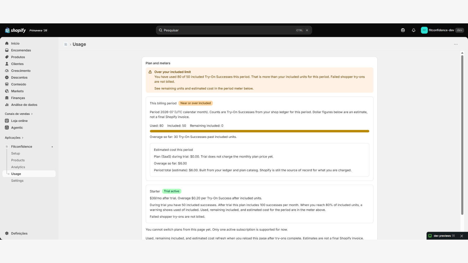The width and height of the screenshot is (468, 263).
Task: Click the This billing period label
Action: point(163,103)
